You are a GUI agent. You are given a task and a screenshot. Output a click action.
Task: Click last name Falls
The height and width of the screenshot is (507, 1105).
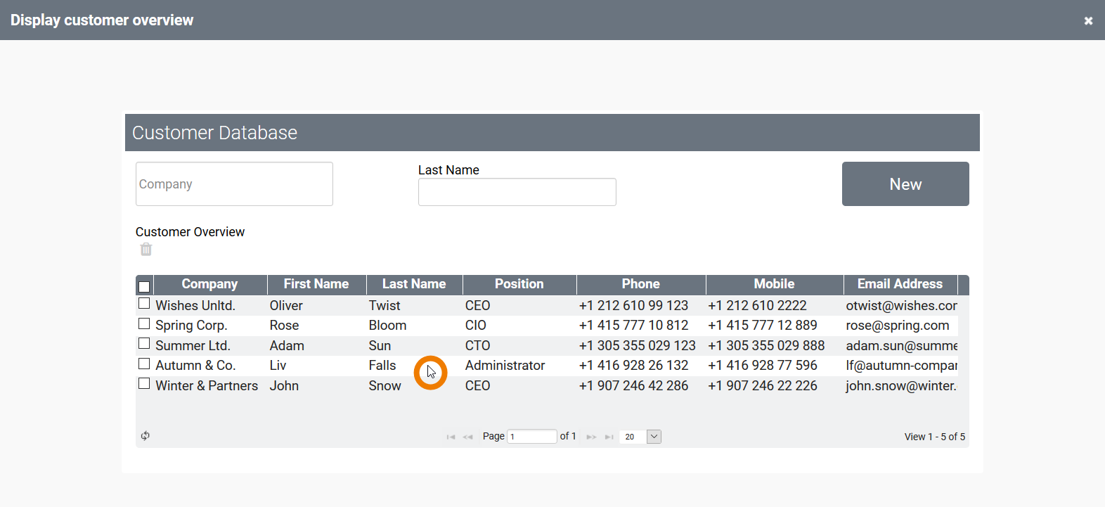click(x=382, y=366)
